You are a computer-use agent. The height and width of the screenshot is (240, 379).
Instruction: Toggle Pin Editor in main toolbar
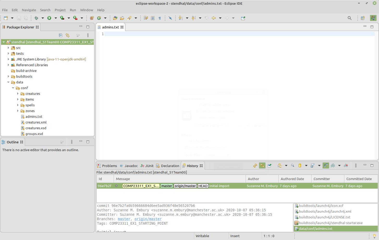click(243, 18)
